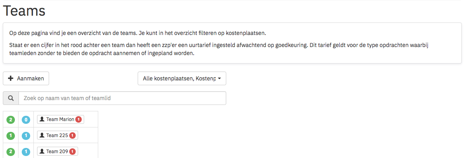This screenshot has height=158, width=467.
Task: Click red badge 1 next to Team 209
Action: (x=72, y=152)
